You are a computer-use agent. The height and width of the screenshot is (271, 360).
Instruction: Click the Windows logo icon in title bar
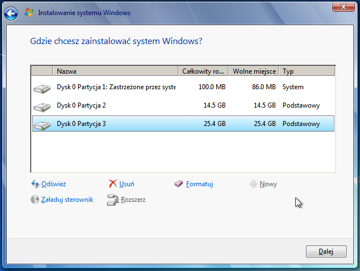click(29, 12)
